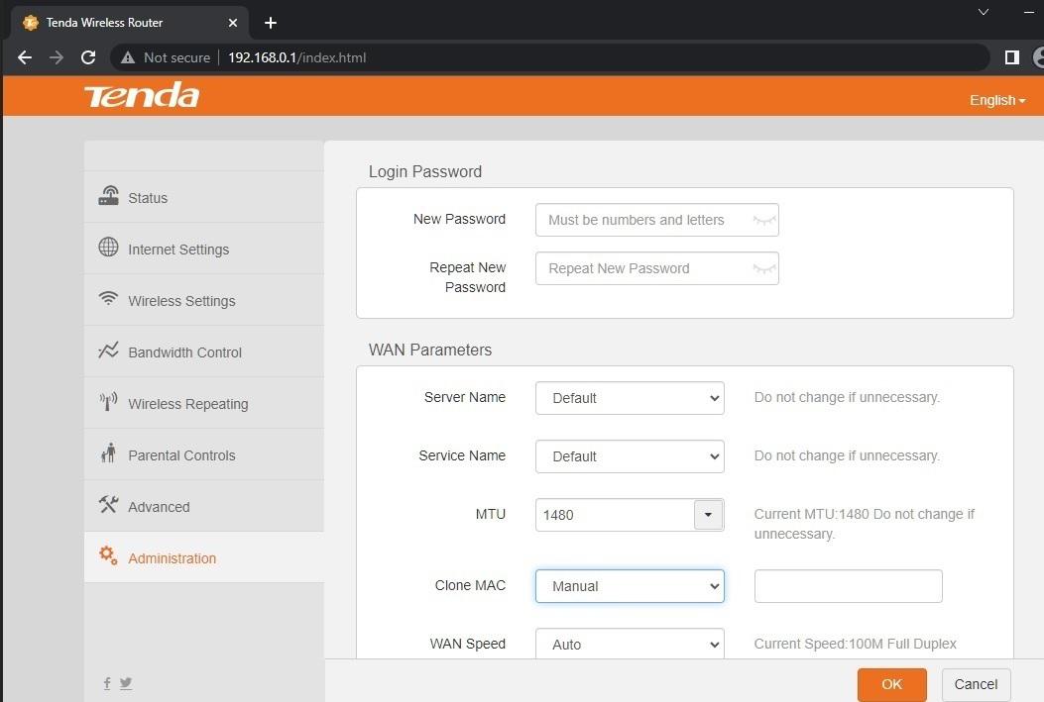This screenshot has width=1044, height=702.
Task: Open the Service Name dropdown
Action: click(630, 456)
